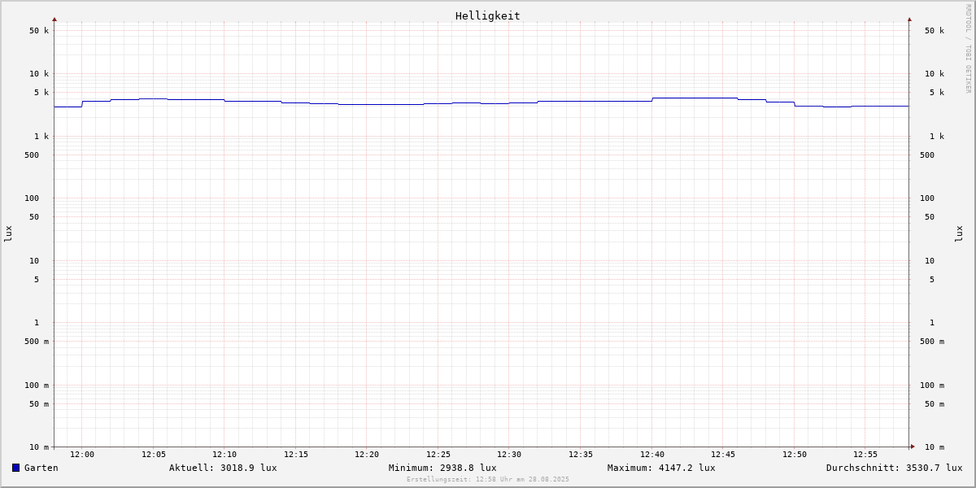
Task: Select the Durchschnitt: 3530.7 lux value
Action: pyautogui.click(x=895, y=468)
